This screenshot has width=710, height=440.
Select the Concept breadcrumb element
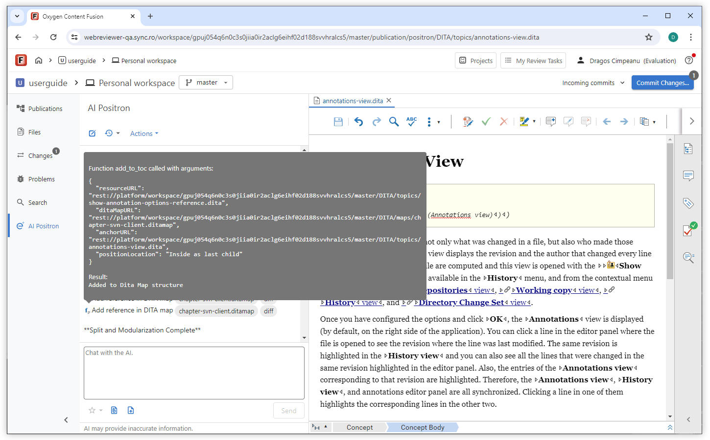tap(359, 427)
